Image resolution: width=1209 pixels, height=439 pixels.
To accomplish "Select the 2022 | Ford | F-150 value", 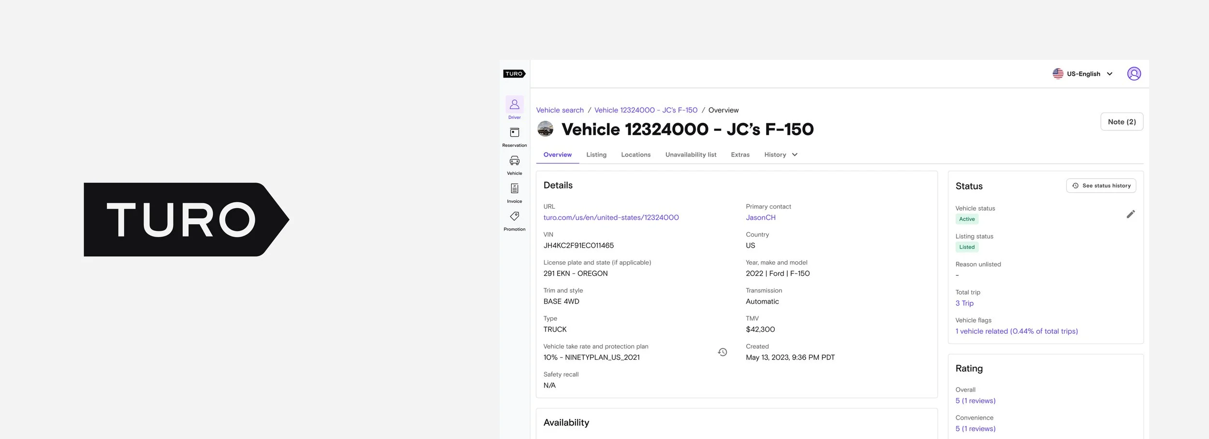I will click(778, 273).
